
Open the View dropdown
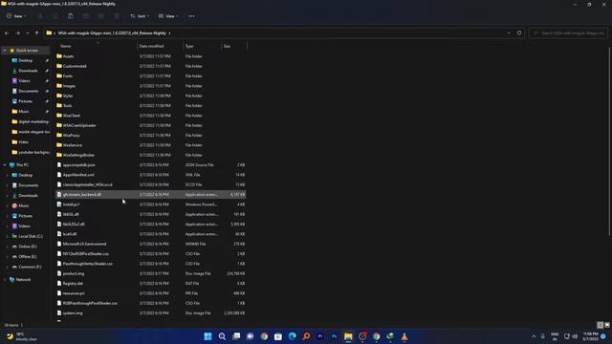click(168, 16)
